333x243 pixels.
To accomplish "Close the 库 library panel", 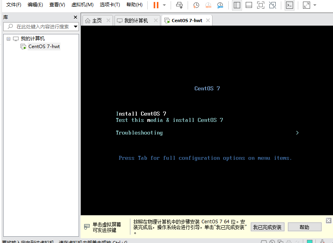I will (75, 17).
